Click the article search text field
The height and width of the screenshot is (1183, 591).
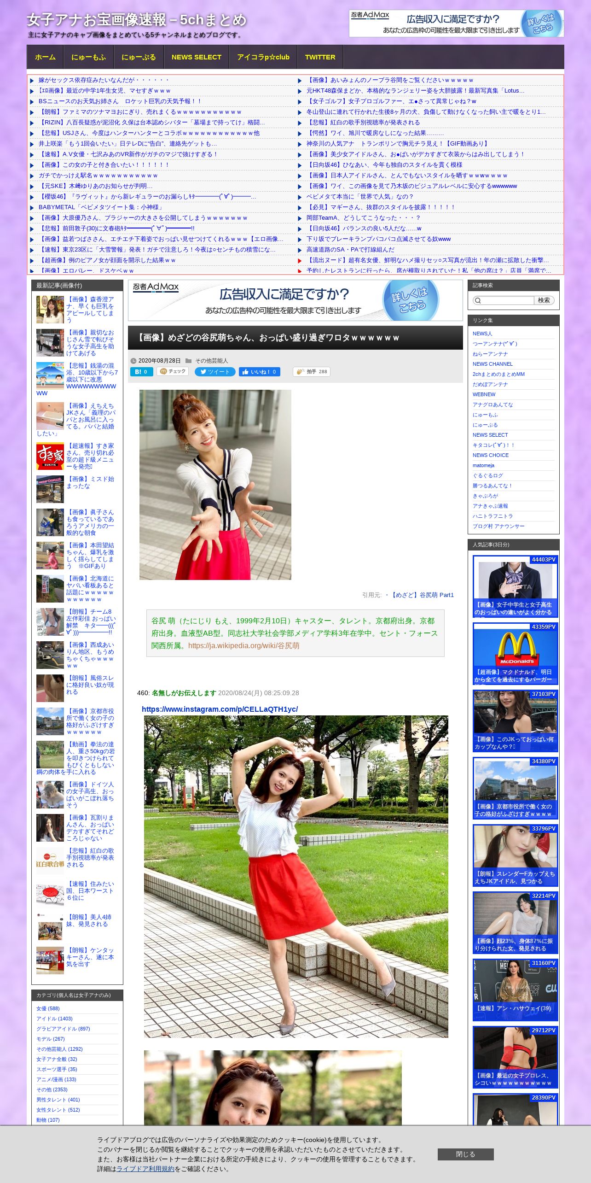coord(507,300)
